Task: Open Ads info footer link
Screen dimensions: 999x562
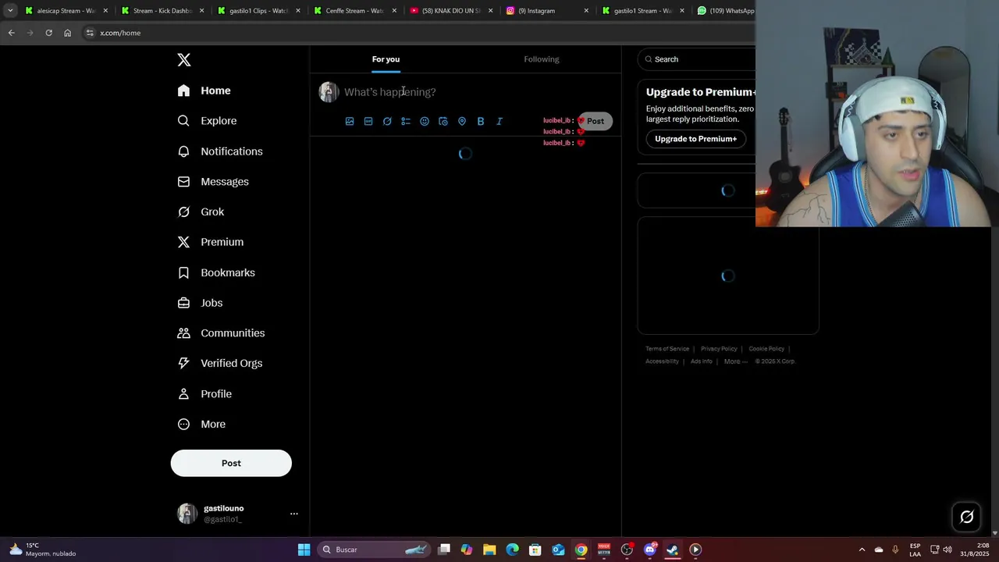Action: tap(702, 361)
